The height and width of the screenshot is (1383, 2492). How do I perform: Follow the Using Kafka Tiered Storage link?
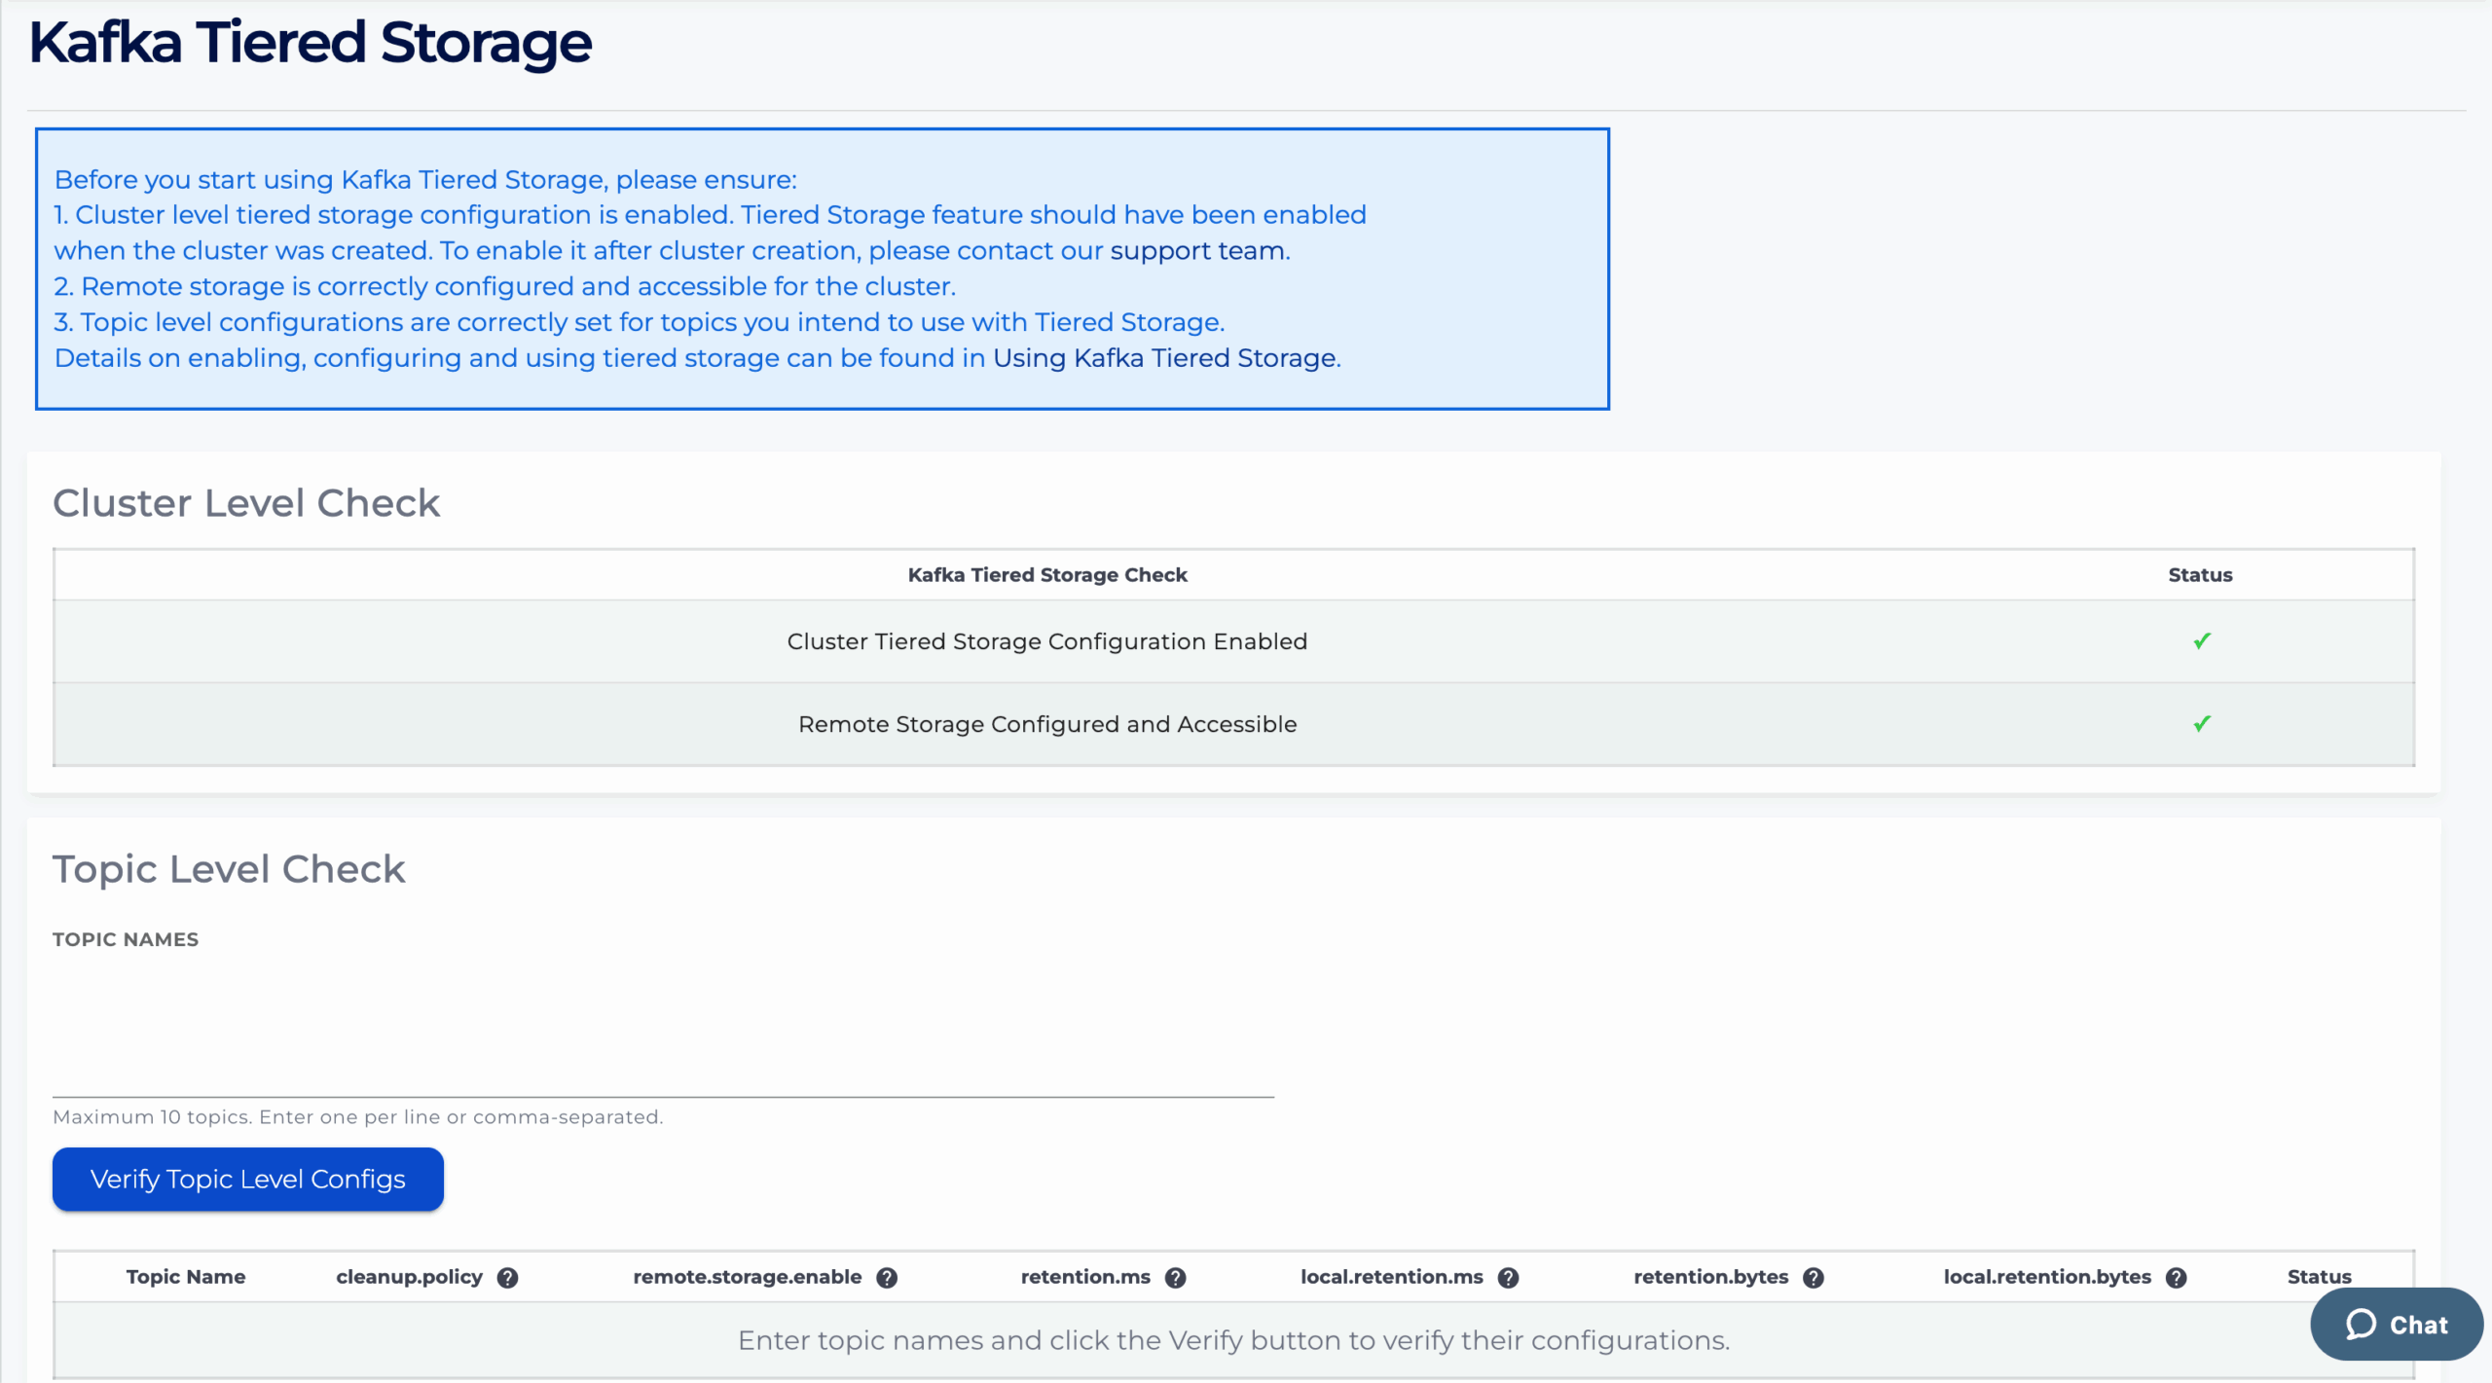(1164, 358)
